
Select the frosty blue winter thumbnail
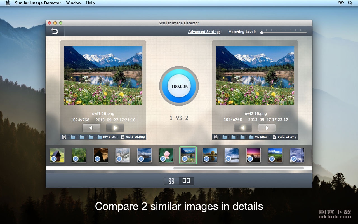(297, 155)
